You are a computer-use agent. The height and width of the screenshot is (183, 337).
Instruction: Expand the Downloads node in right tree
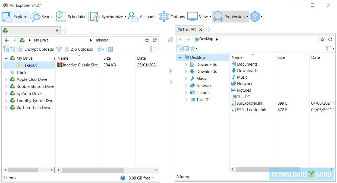coord(186,72)
